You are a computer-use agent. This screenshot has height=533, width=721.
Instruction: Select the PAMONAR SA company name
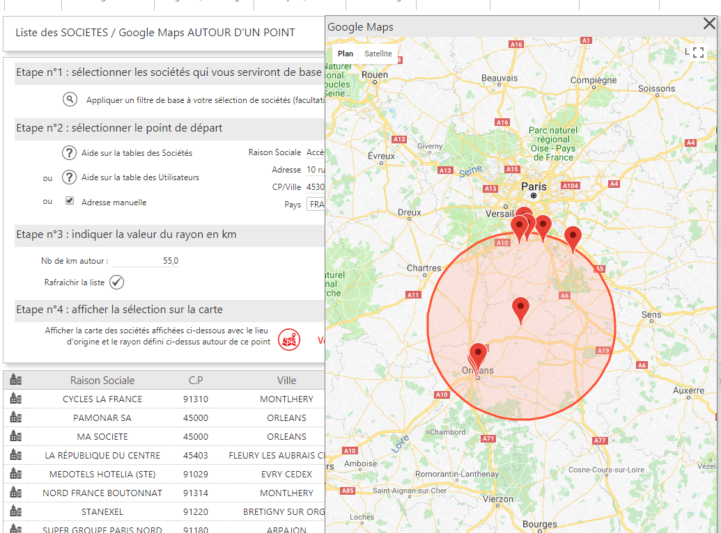pos(102,418)
